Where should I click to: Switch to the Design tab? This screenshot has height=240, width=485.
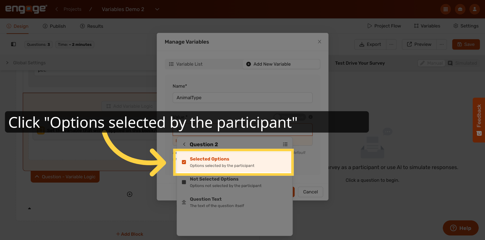[17, 26]
